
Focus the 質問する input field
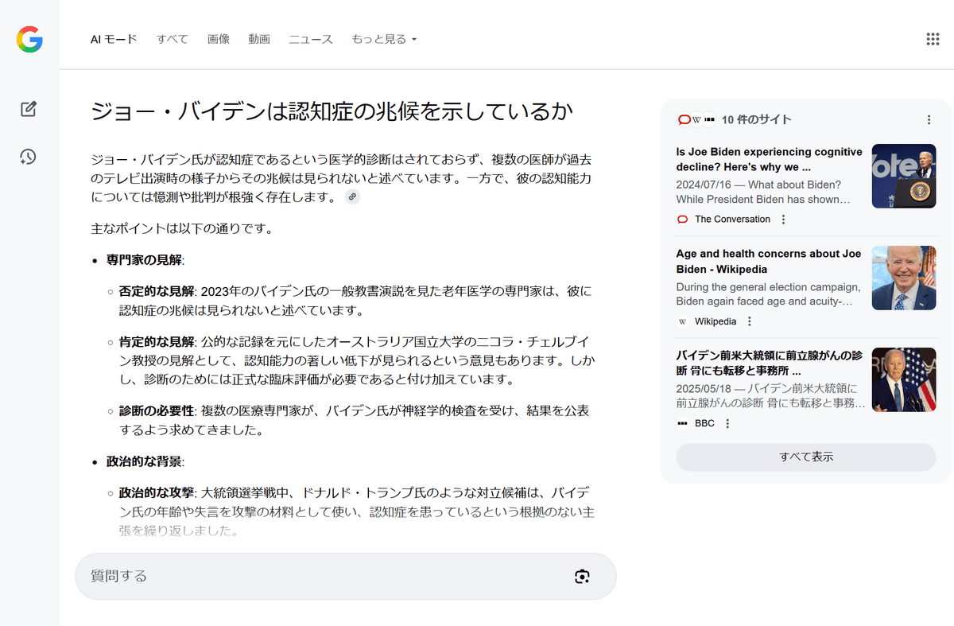[x=318, y=577]
